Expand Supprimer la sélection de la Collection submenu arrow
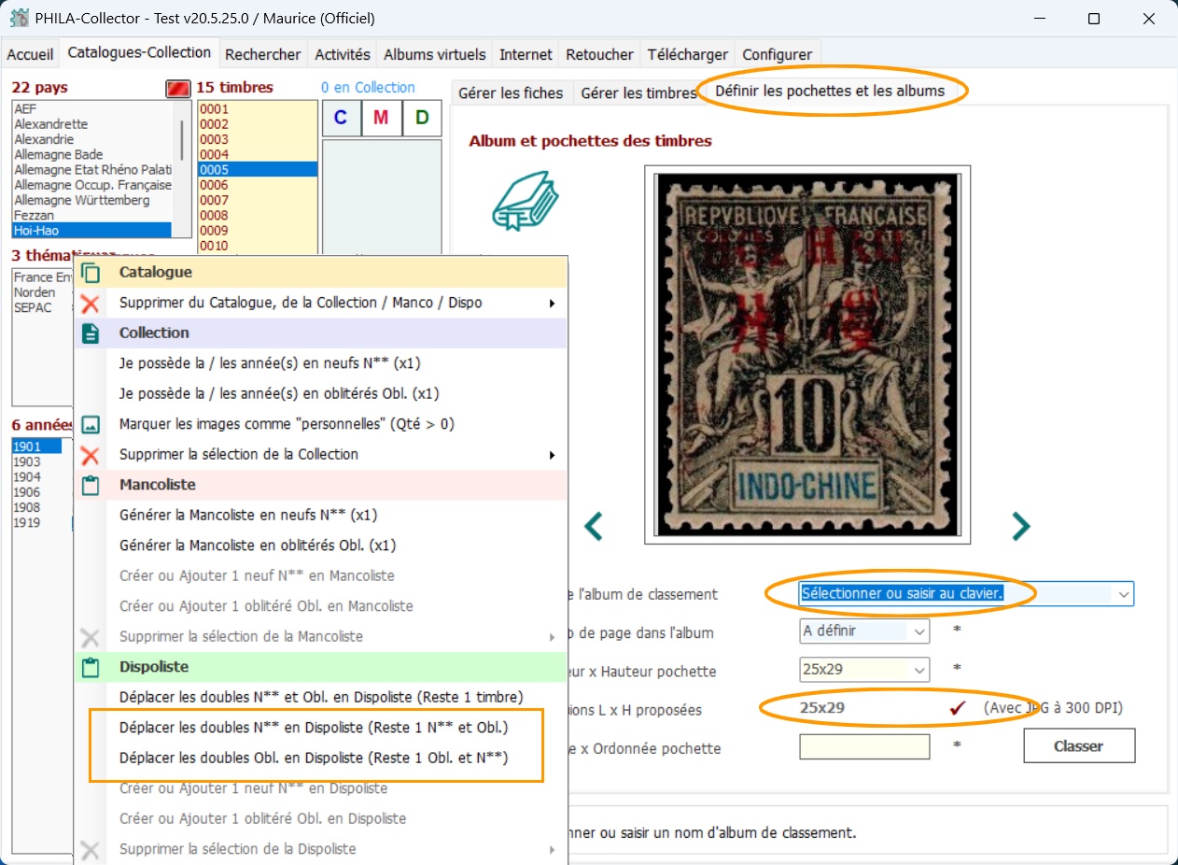 [553, 455]
